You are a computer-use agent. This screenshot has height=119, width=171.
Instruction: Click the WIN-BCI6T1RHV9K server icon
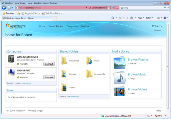11,59
